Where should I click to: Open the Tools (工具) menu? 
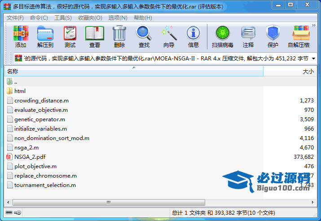(x=63, y=18)
